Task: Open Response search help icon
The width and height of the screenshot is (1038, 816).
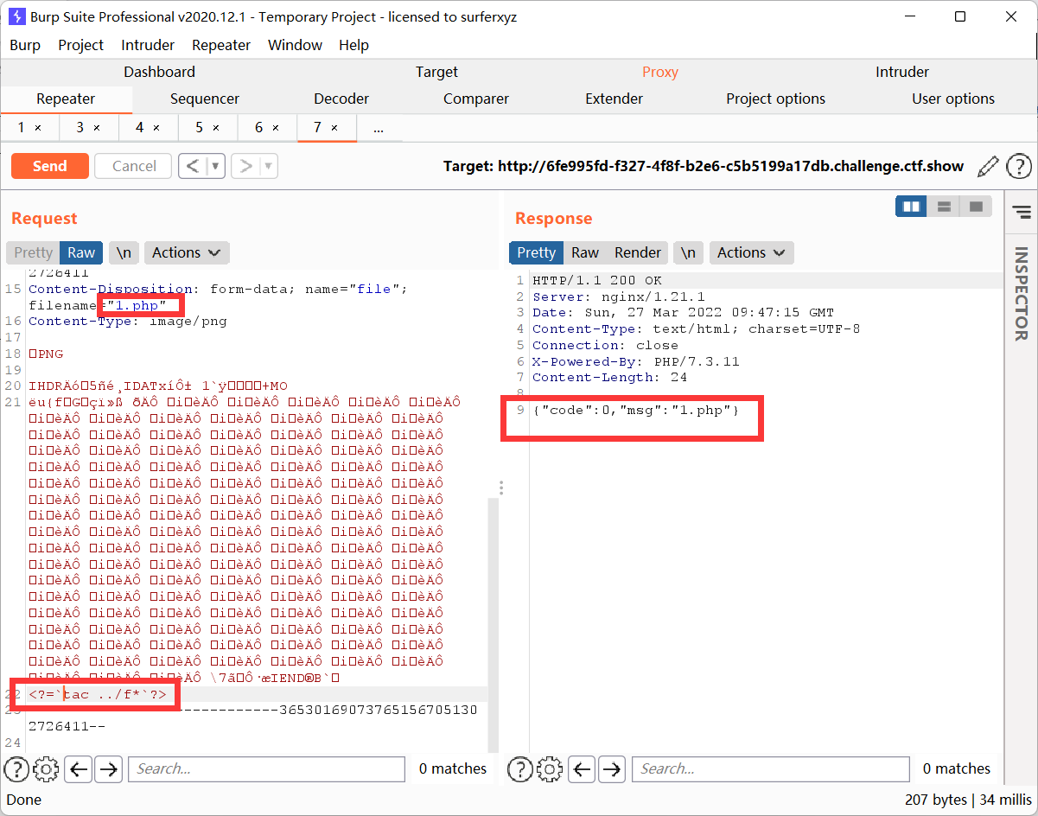Action: point(519,768)
